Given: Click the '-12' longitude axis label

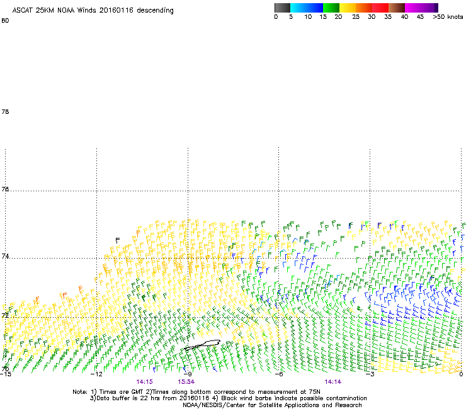Looking at the screenshot, I should pos(96,374).
